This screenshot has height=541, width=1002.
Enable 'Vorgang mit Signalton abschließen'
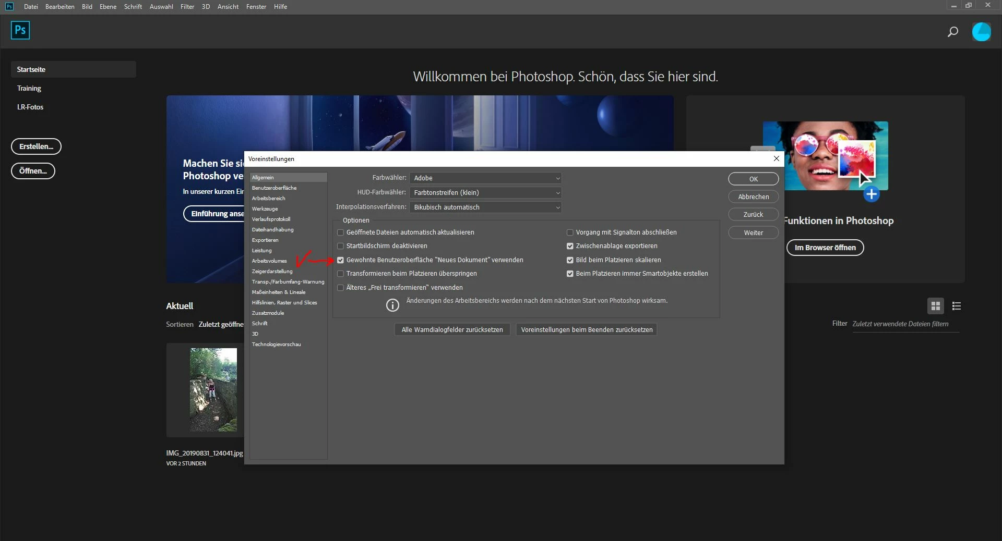pos(570,232)
